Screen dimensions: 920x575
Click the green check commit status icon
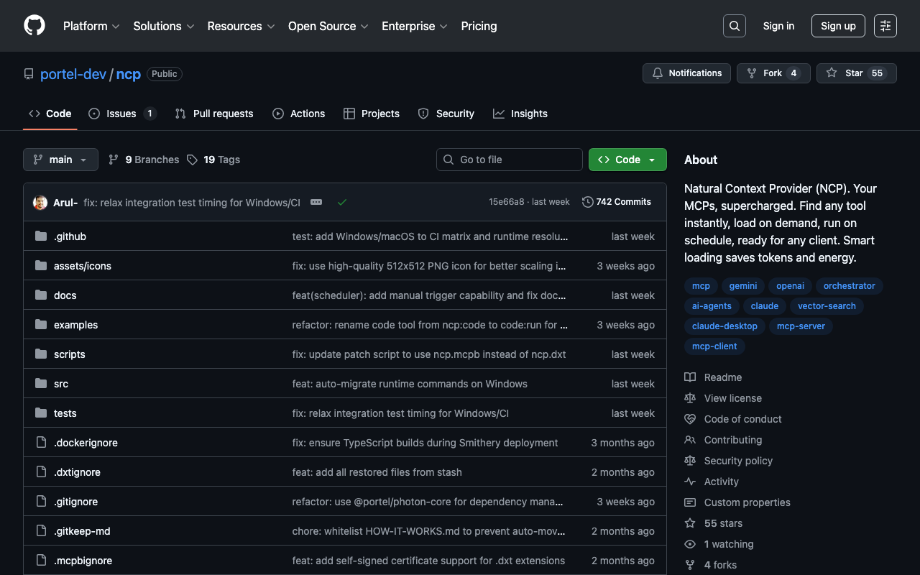coord(342,202)
